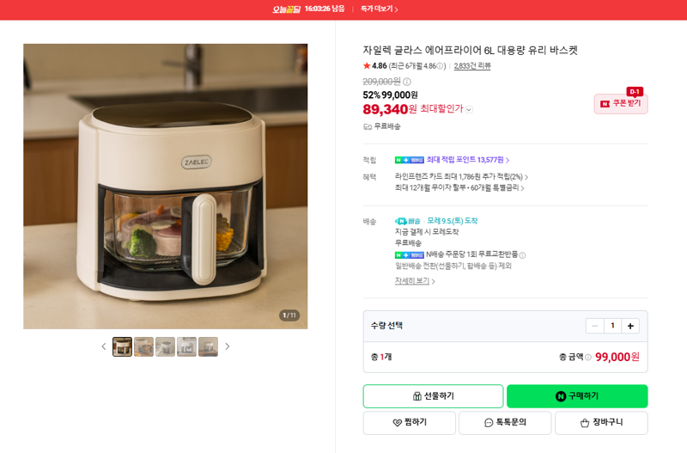Select the second product thumbnail
This screenshot has width=687, height=453.
coord(143,346)
